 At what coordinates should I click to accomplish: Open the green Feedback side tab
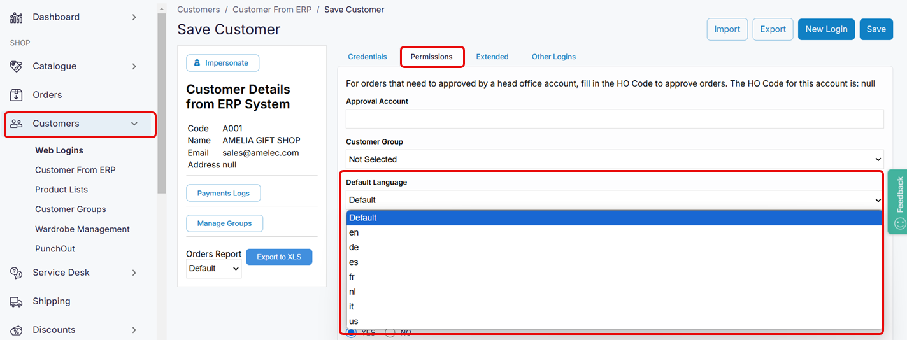point(899,201)
